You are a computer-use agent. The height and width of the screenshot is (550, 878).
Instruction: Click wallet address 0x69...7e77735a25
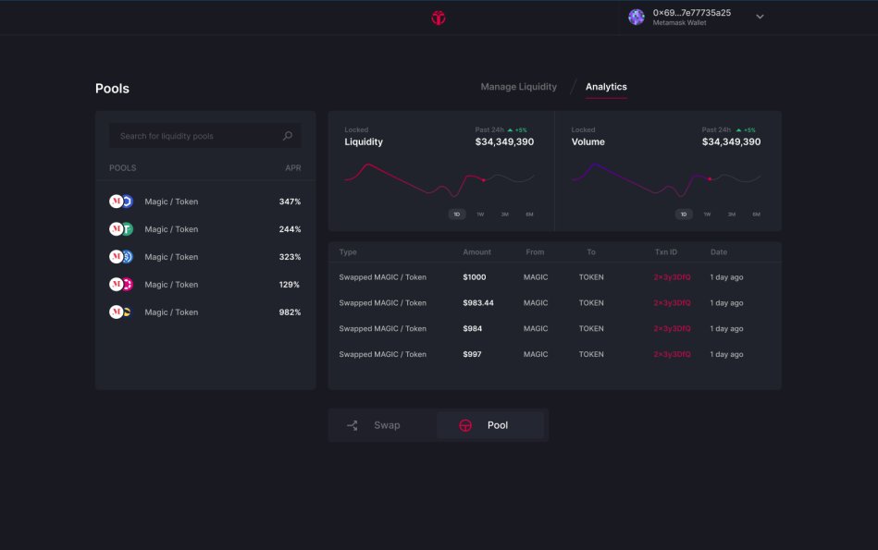coord(691,13)
